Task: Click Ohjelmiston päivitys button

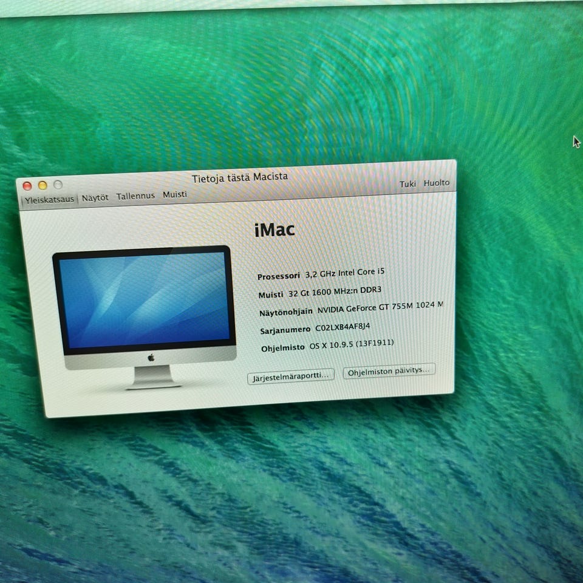Action: coord(389,371)
